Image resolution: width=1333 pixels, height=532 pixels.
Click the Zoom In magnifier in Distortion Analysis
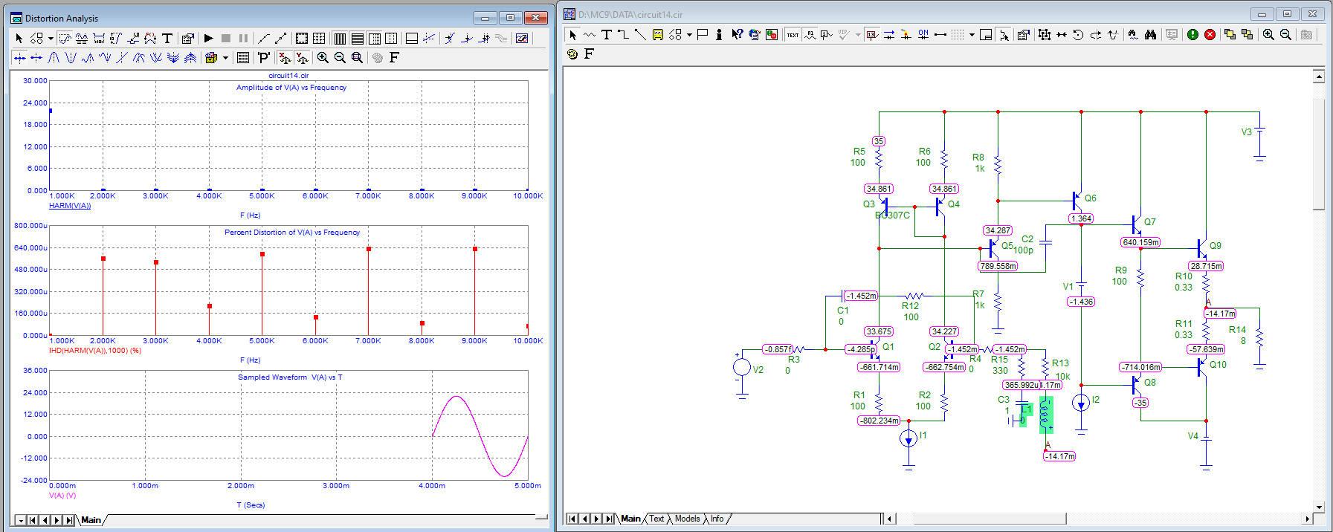(x=323, y=57)
